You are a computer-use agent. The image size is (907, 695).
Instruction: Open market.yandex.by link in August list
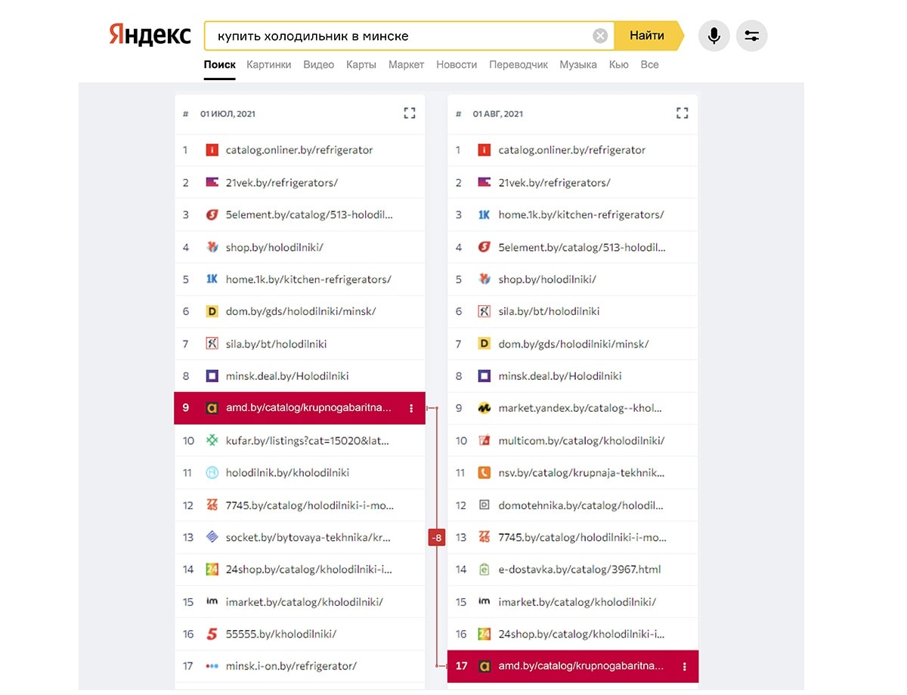580,408
